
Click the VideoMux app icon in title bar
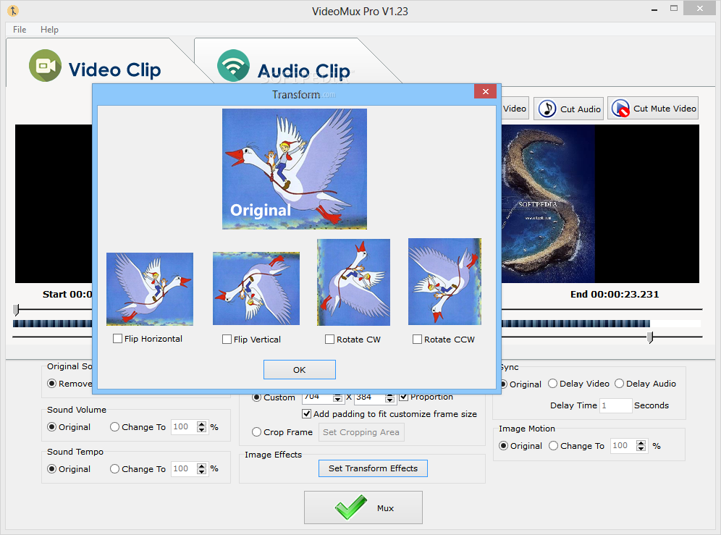coord(13,10)
